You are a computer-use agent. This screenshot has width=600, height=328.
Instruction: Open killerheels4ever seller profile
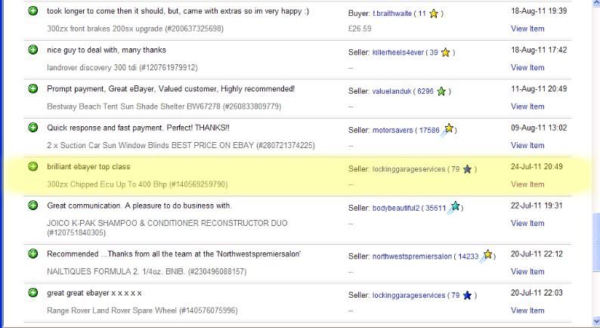(398, 53)
